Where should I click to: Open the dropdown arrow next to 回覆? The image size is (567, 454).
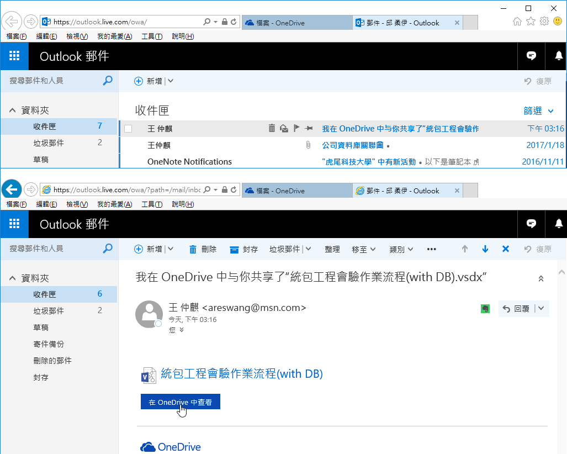(x=541, y=309)
